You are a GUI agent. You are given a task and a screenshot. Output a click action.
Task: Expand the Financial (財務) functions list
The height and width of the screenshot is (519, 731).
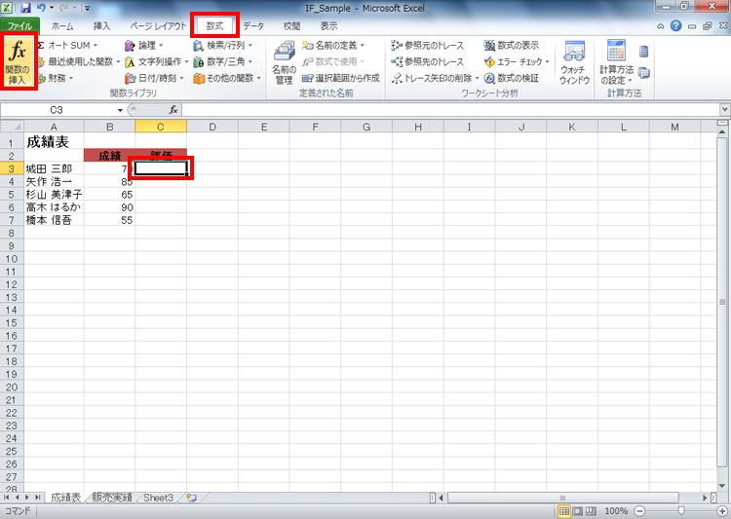click(x=56, y=78)
